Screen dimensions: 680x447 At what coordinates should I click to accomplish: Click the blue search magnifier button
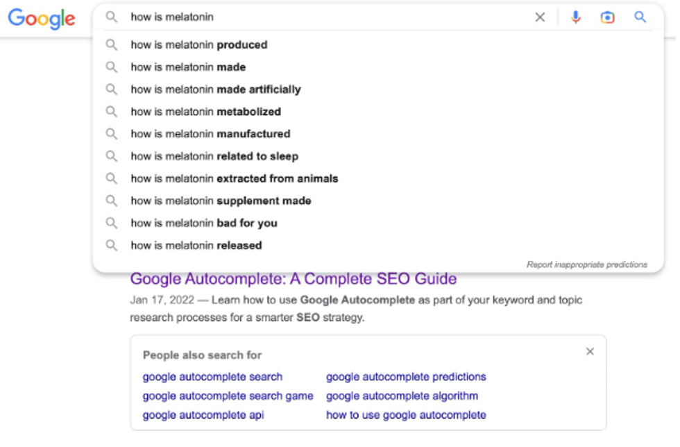pos(640,17)
